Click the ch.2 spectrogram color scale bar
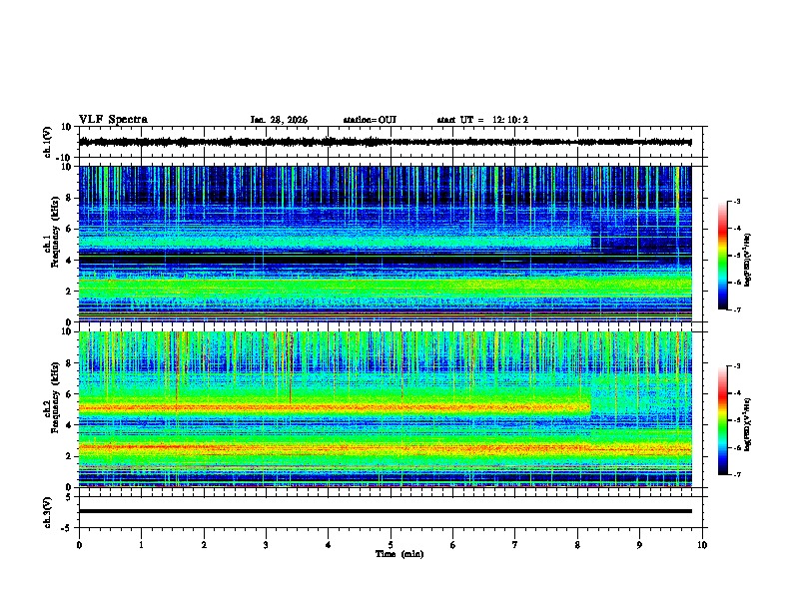The width and height of the screenshot is (791, 611). click(722, 420)
